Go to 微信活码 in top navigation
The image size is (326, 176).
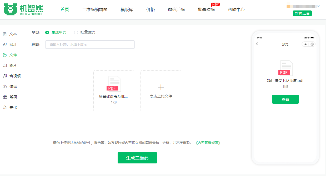coord(176,10)
